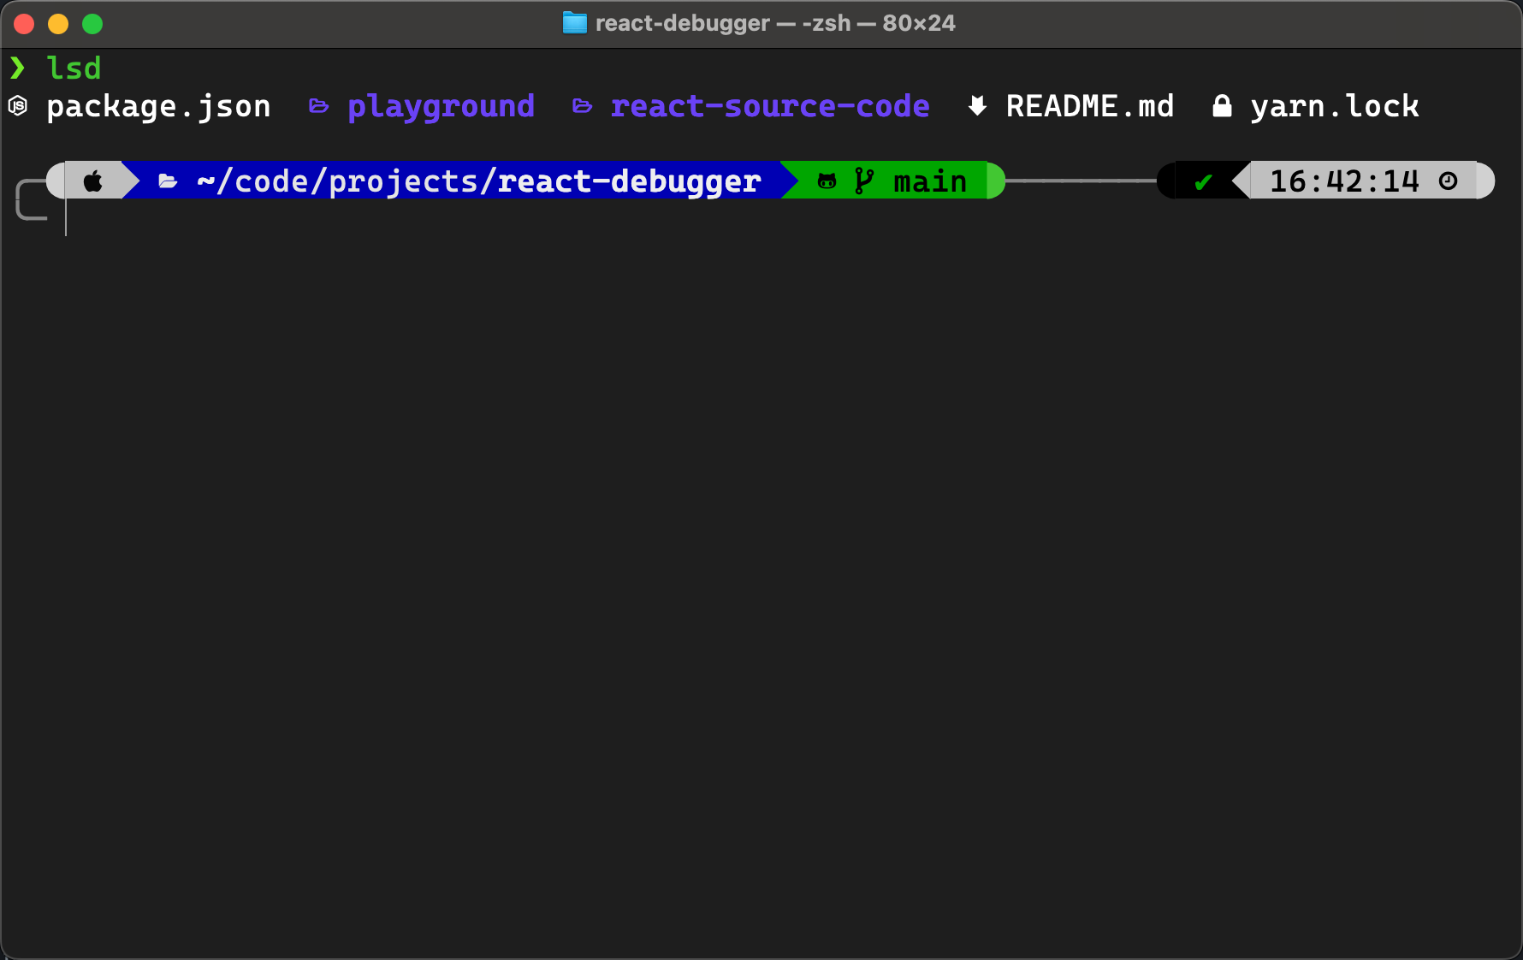The width and height of the screenshot is (1523, 960).
Task: Click the padlock icon beside yarn.lock
Action: pos(1222,106)
